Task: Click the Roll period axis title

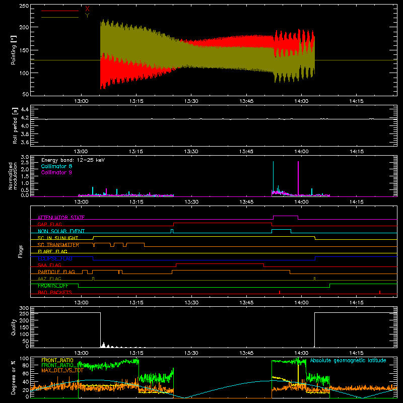Action: pyautogui.click(x=15, y=125)
